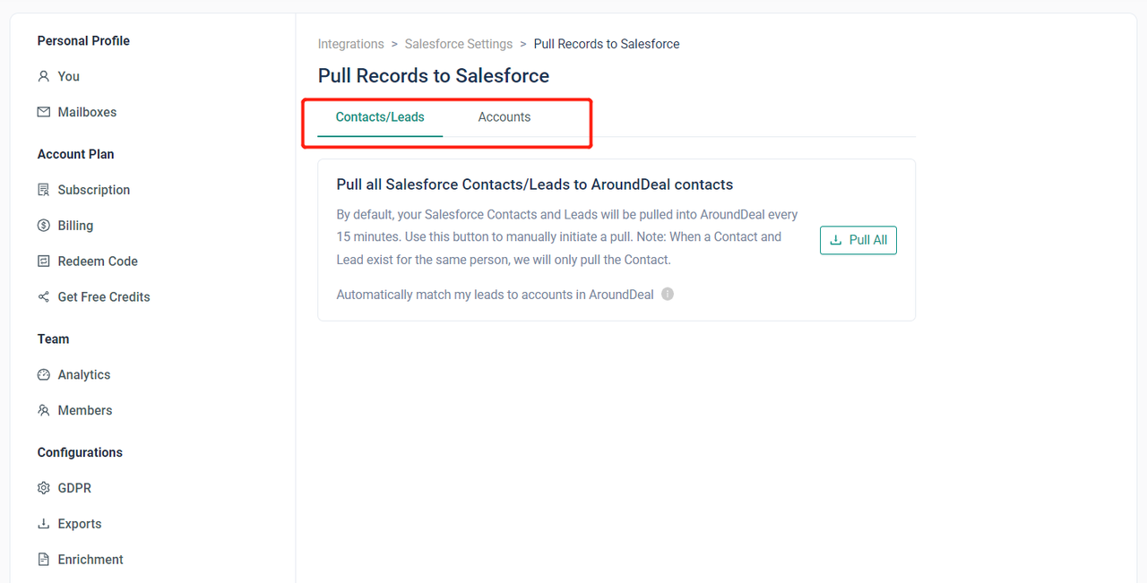Go to Integrations in the breadcrumb

coord(350,44)
